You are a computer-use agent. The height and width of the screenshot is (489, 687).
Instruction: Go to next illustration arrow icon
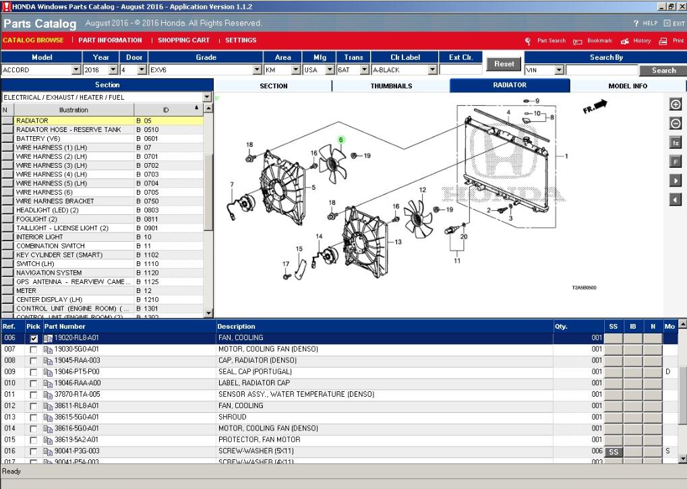pyautogui.click(x=675, y=181)
